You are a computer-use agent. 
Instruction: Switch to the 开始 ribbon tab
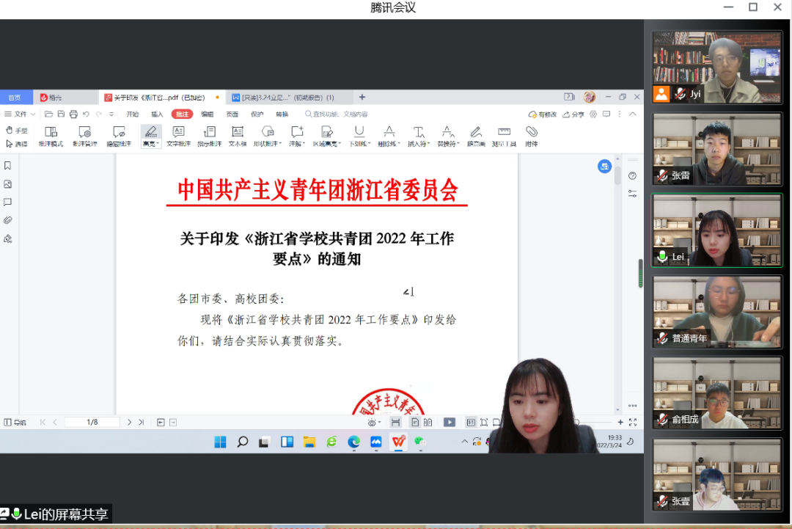(x=132, y=114)
